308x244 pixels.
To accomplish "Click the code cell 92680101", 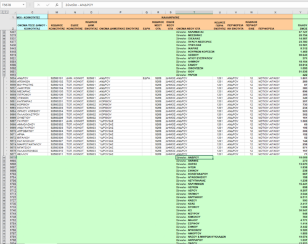I will [57, 78].
